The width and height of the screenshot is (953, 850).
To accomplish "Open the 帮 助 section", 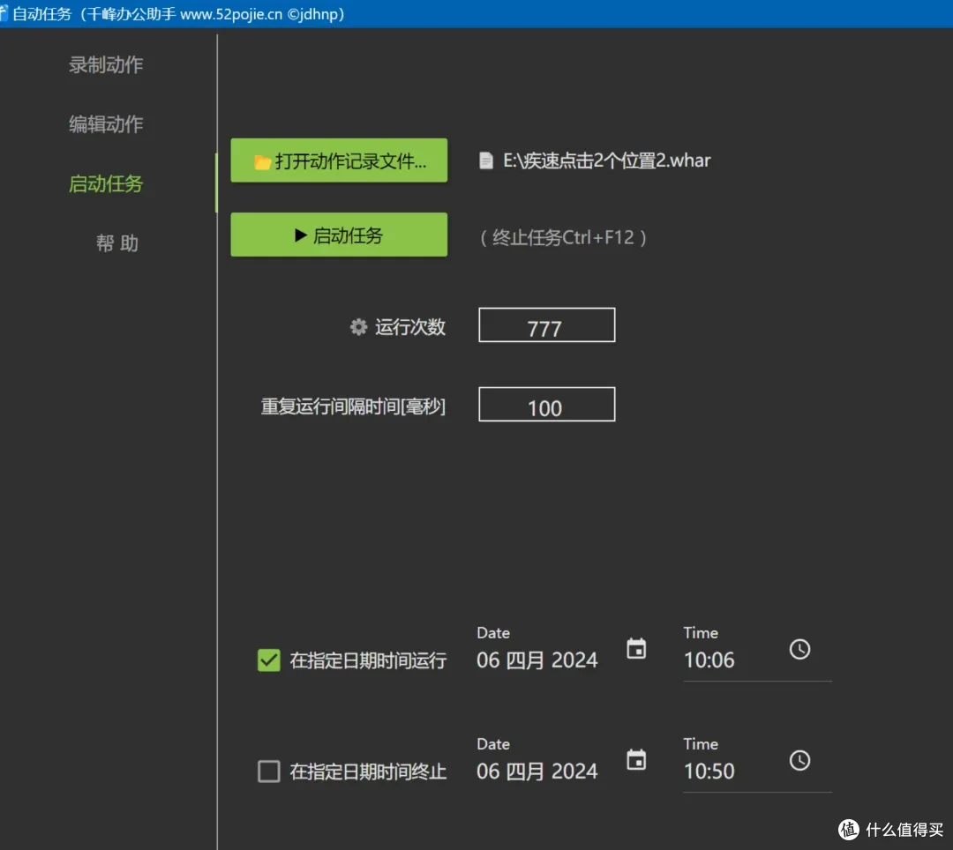I will [117, 243].
